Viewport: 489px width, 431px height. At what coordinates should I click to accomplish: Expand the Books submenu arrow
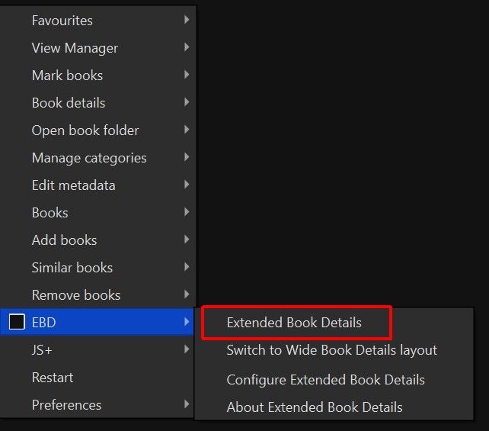click(187, 213)
